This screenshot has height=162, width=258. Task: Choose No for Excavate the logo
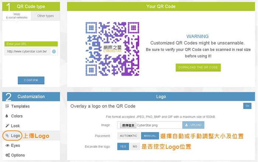pyautogui.click(x=135, y=147)
